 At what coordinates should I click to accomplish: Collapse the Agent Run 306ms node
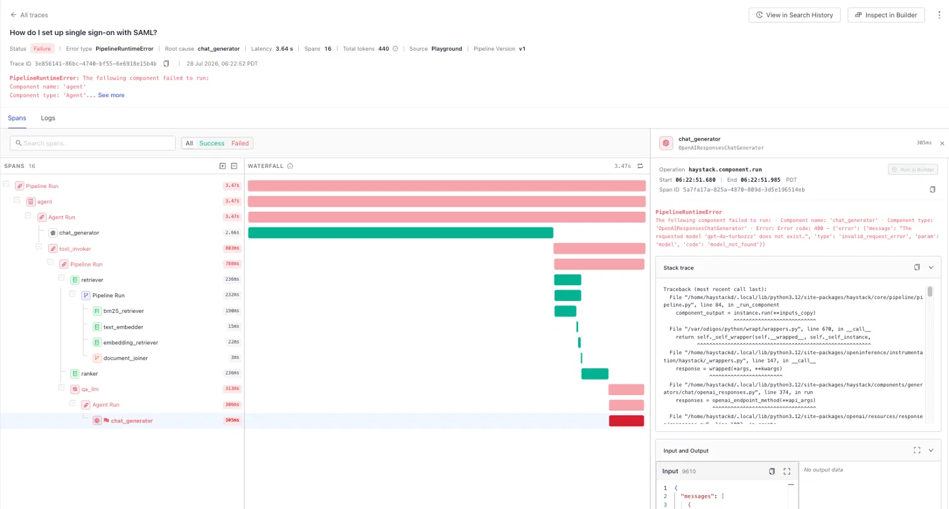click(73, 402)
